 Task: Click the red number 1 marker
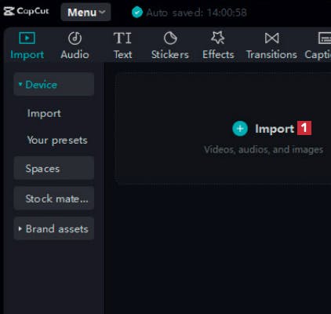pyautogui.click(x=304, y=128)
